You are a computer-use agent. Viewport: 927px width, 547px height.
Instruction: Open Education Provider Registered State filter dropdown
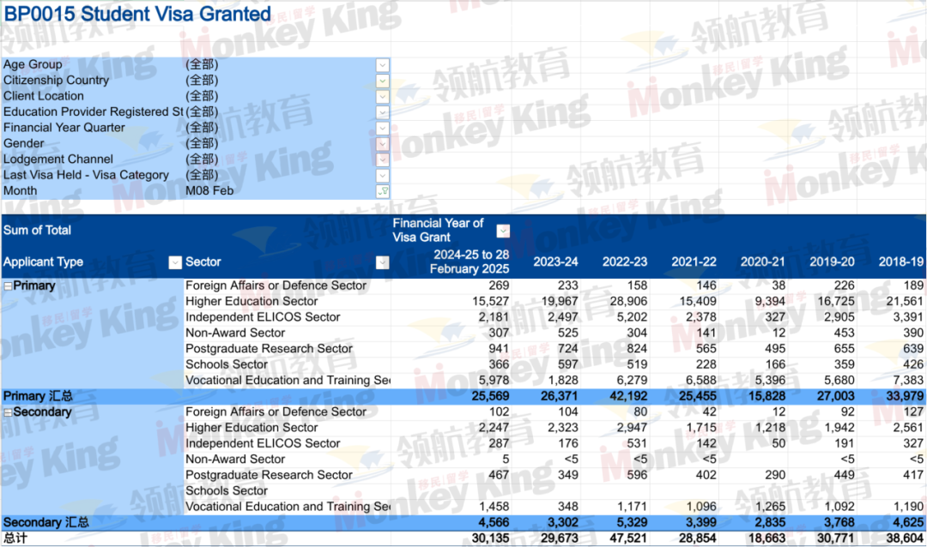[x=383, y=112]
